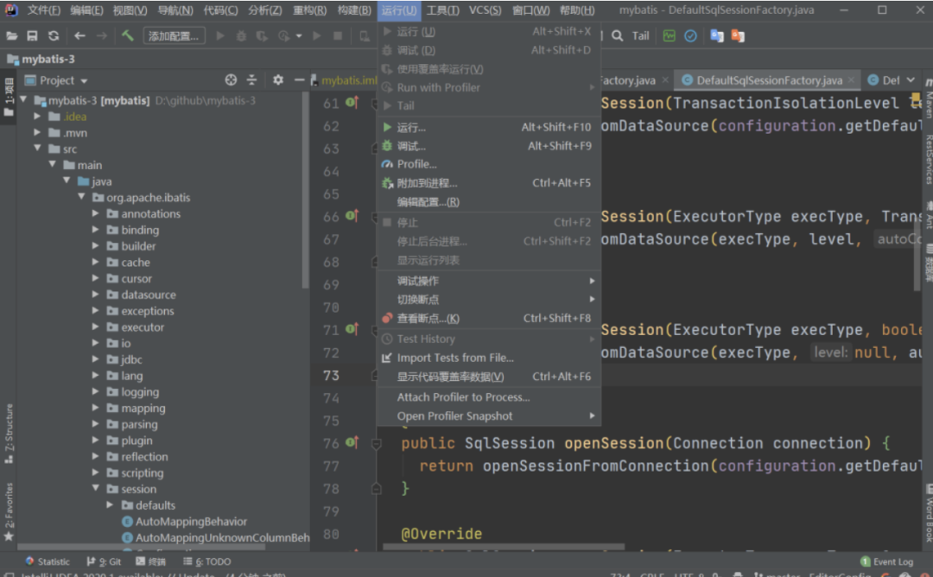Open the VCS(S) menu
The image size is (933, 577).
click(x=485, y=10)
